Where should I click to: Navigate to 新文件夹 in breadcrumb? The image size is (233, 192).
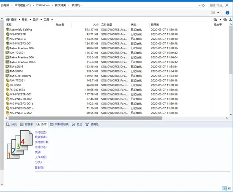click(x=60, y=5)
